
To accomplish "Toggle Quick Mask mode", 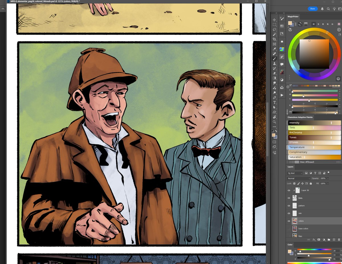I will (274, 142).
